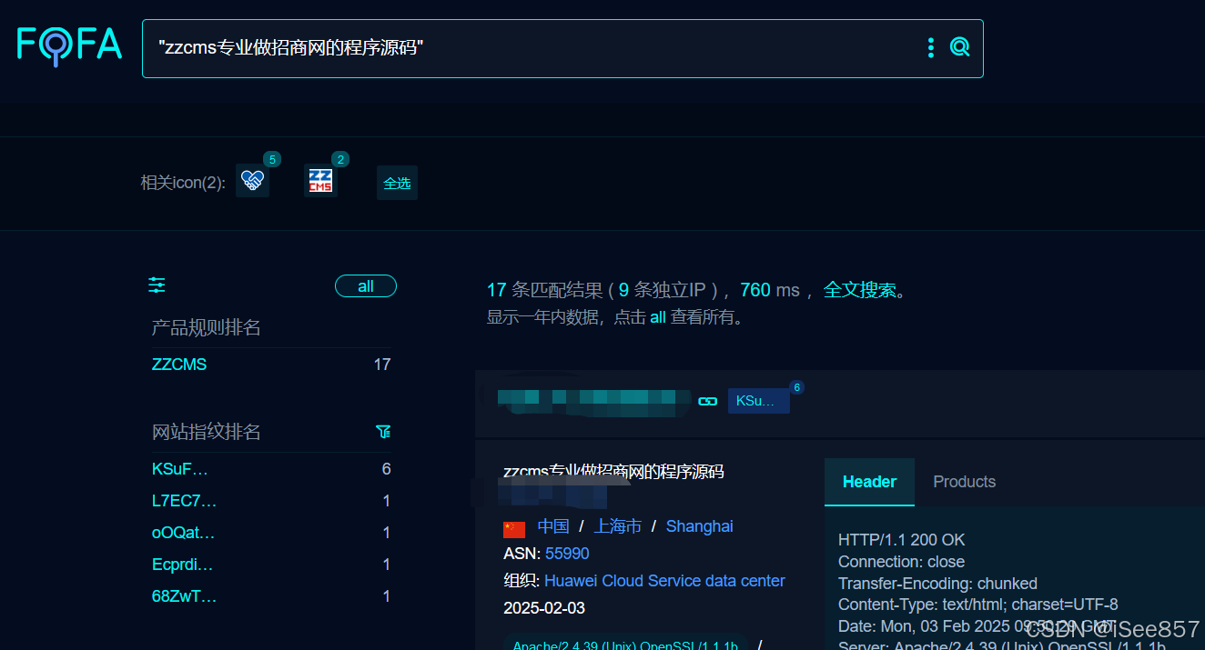Open the 中国 country link

pyautogui.click(x=553, y=526)
